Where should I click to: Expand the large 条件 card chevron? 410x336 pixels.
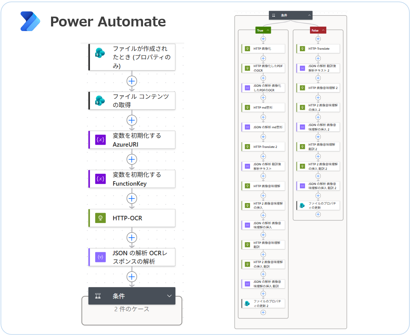point(169,296)
